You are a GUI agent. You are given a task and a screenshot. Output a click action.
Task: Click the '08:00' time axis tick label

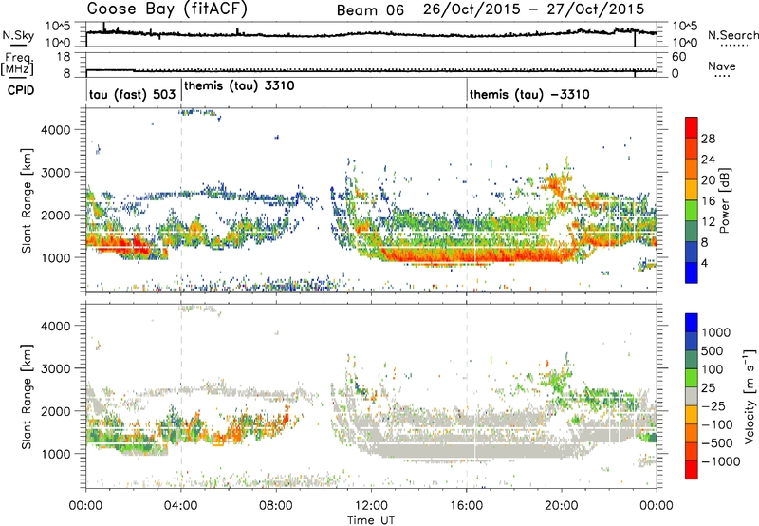point(276,506)
